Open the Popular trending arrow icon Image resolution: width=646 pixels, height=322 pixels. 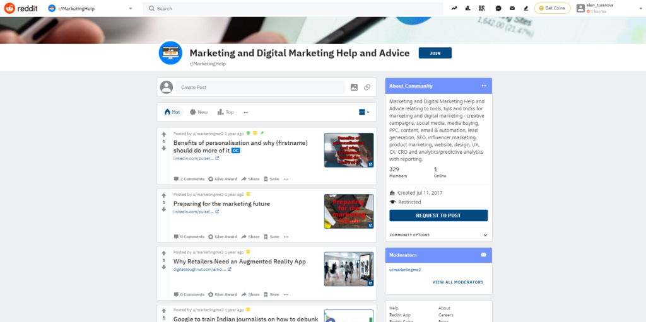(x=454, y=8)
